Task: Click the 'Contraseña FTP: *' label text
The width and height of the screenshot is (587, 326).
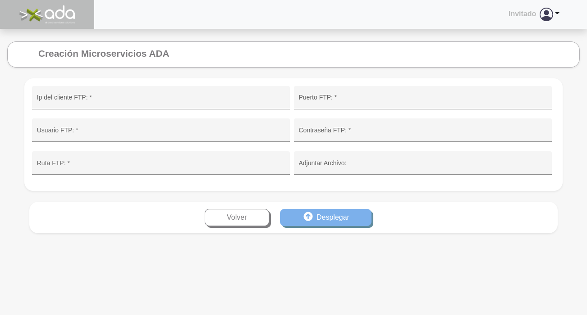Action: click(325, 131)
